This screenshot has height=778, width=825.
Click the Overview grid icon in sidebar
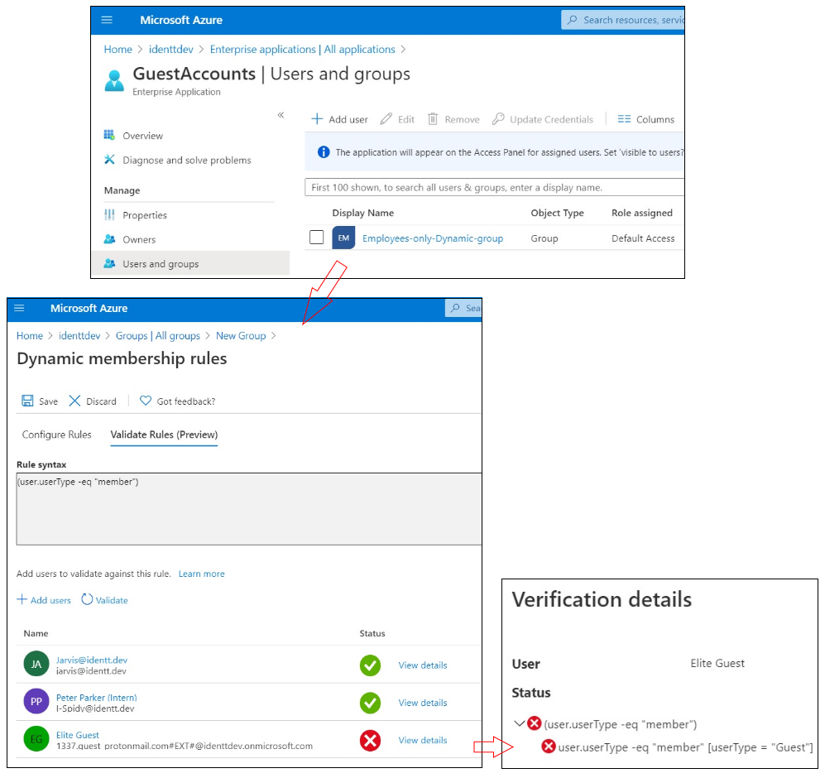109,135
